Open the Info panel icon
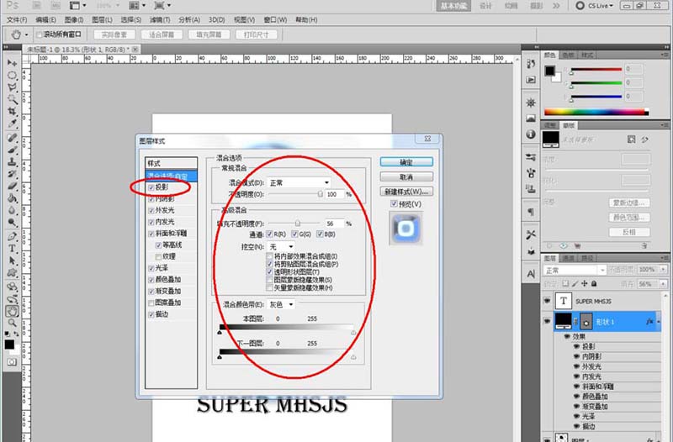 [531, 134]
